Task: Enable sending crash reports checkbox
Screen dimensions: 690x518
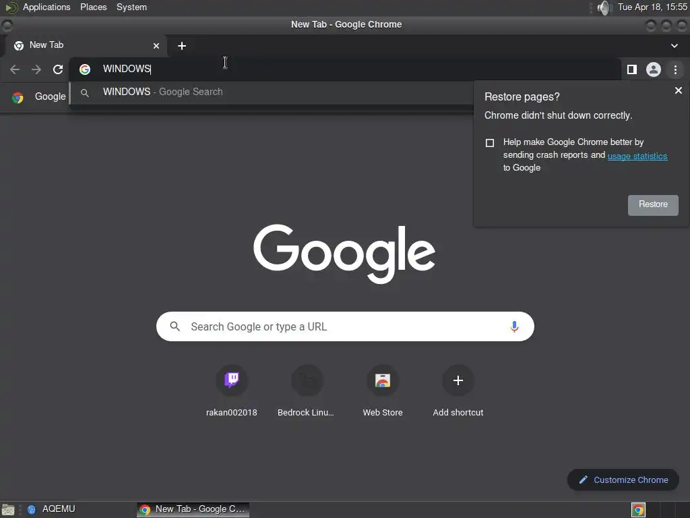Action: tap(490, 143)
